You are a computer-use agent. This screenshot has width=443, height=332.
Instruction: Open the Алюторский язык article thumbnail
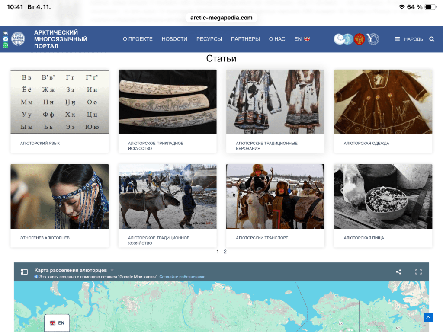click(60, 102)
